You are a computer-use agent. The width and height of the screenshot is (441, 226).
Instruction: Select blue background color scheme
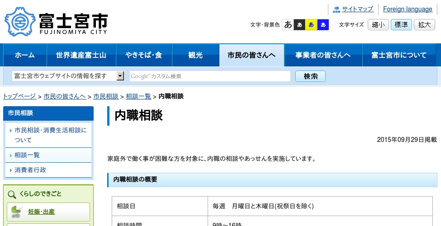pos(323,25)
